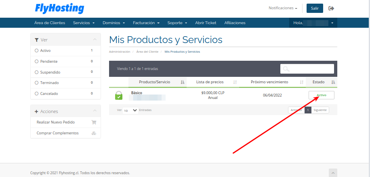Open the Abrir Ticket page
370x177 pixels.
(x=206, y=23)
